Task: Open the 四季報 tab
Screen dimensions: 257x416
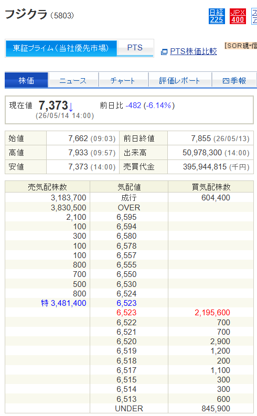Action: click(234, 80)
